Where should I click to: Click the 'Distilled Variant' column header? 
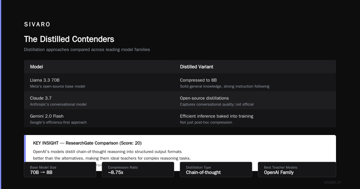pyautogui.click(x=196, y=67)
